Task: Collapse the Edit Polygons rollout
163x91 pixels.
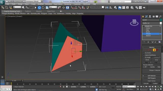Action: [152, 78]
